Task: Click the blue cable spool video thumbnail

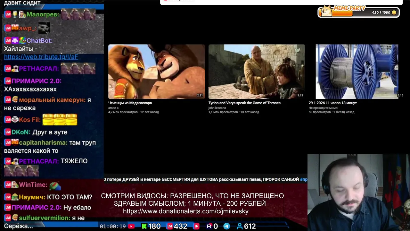Action: [357, 72]
